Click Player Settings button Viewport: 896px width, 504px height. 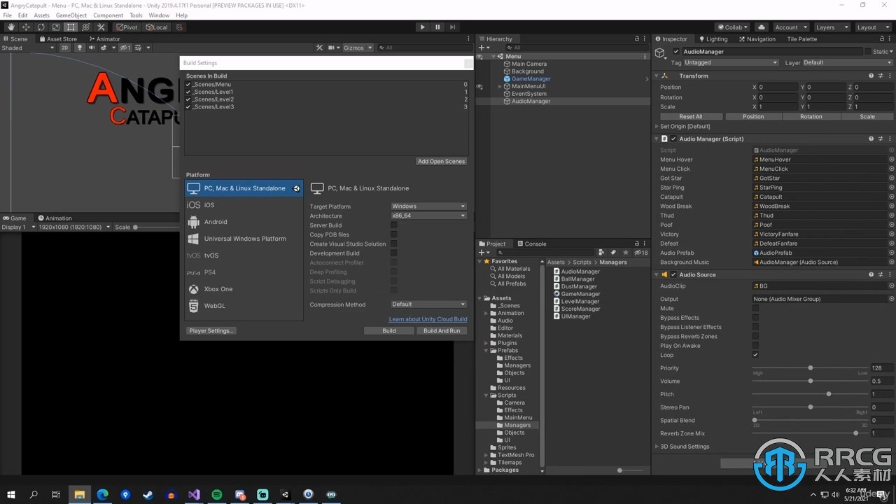point(211,331)
